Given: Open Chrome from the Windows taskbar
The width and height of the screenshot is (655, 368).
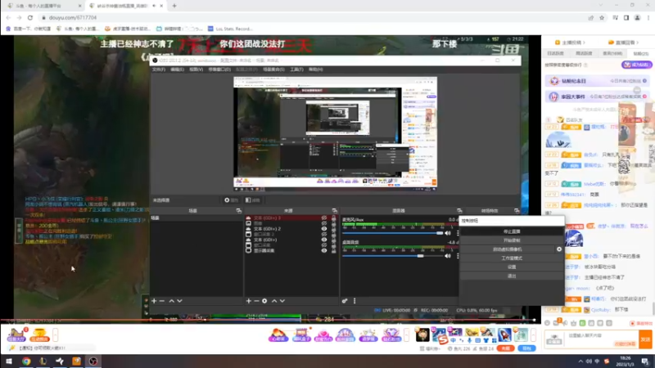Looking at the screenshot, I should click(x=26, y=361).
